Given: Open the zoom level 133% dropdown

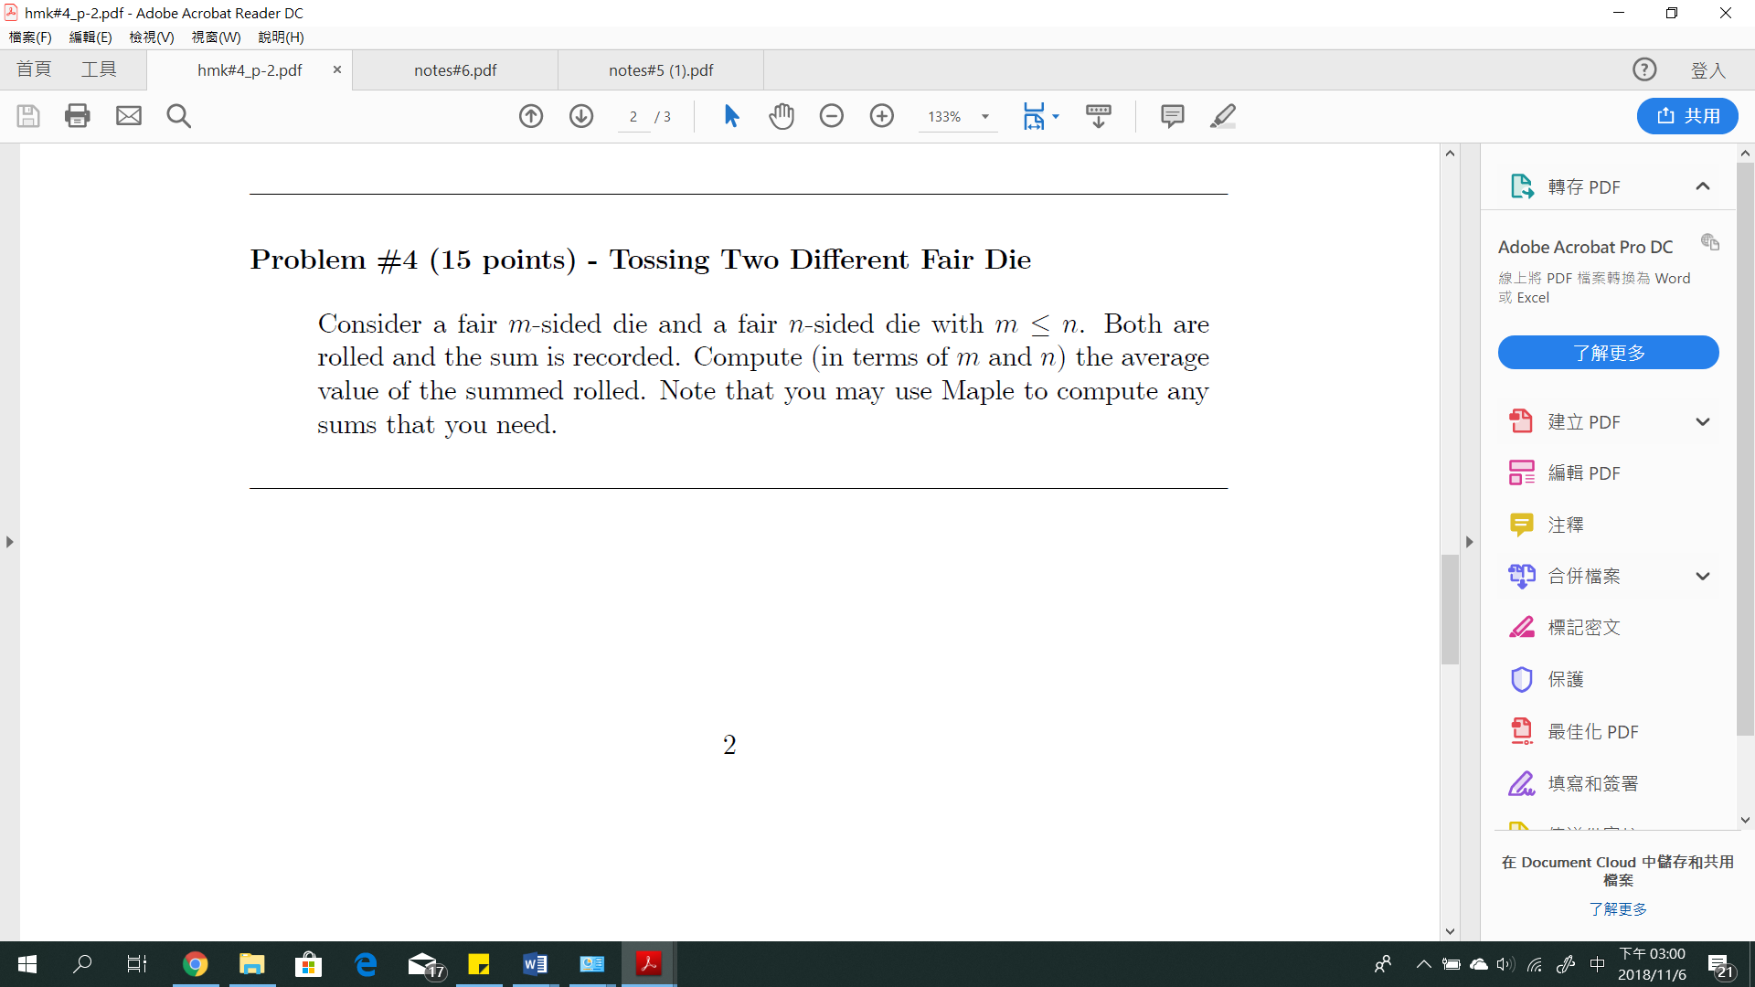Looking at the screenshot, I should pos(985,117).
